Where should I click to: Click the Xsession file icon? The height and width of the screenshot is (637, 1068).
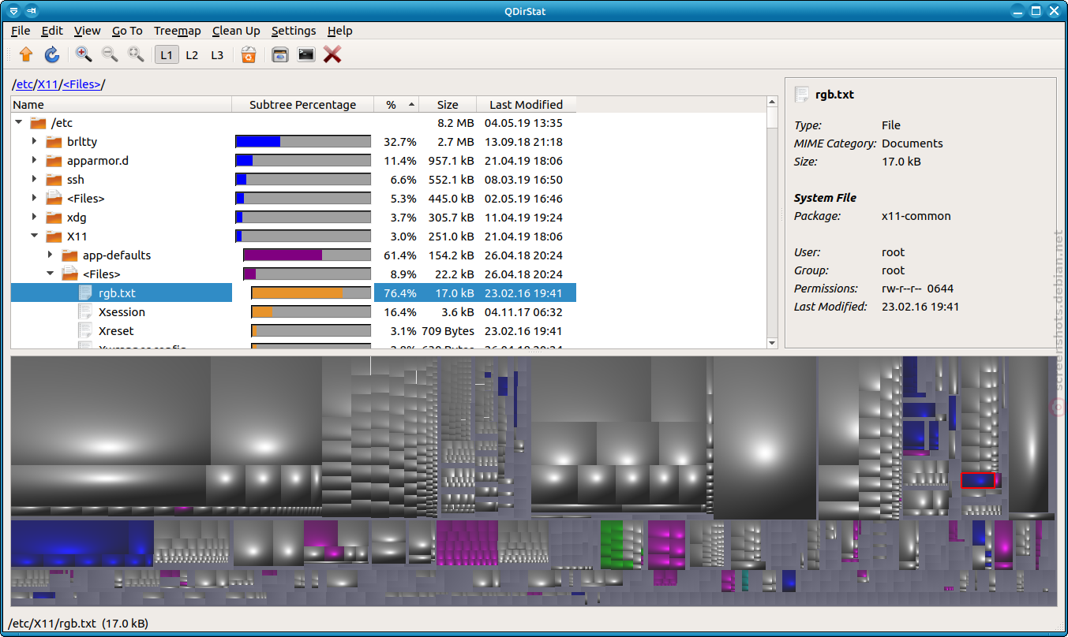[x=85, y=312]
